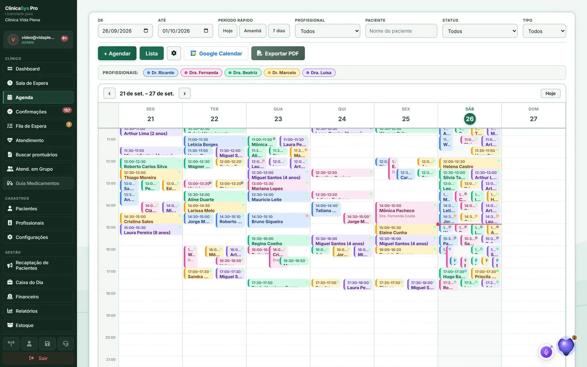The image size is (587, 367).
Task: Select the Amanhã quick period
Action: click(x=253, y=31)
